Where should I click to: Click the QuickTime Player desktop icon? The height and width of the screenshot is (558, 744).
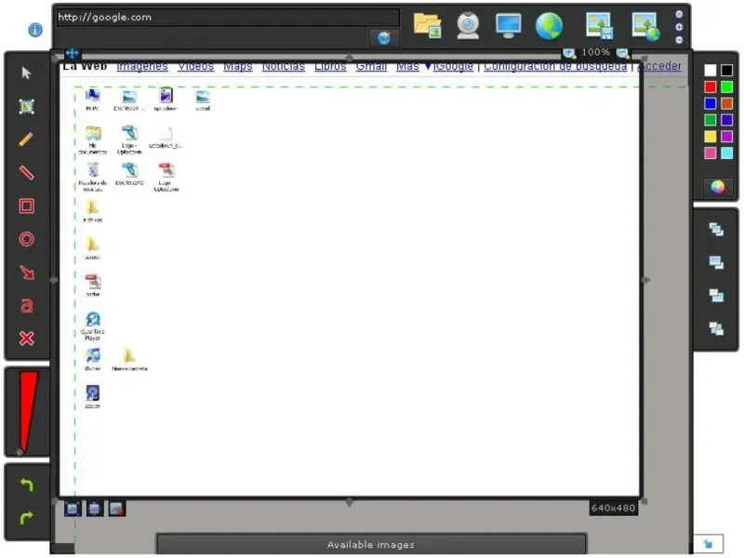(92, 326)
